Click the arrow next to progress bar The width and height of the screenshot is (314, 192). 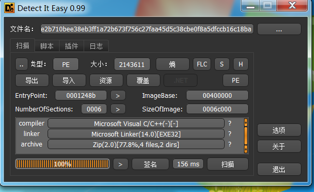pyautogui.click(x=120, y=164)
